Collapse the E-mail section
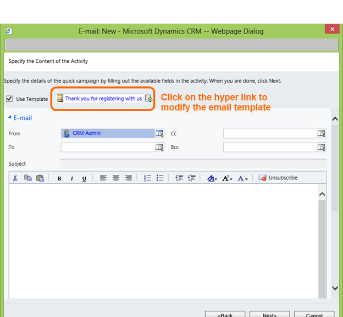Screen dimensions: 343x317 coord(10,118)
